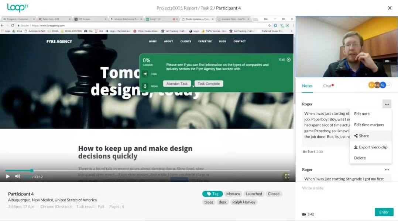Exit the task instructions overlay

coord(288,59)
